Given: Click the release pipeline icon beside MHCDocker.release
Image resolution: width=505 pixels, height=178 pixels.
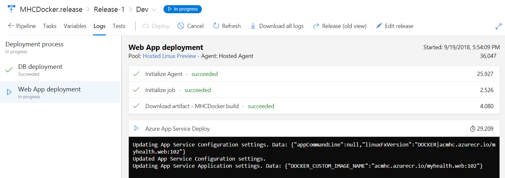Looking at the screenshot, I should [11, 9].
